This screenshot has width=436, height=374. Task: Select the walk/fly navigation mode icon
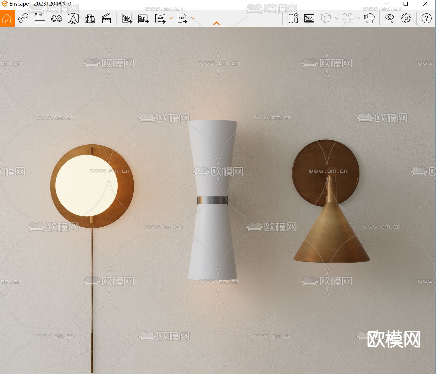click(x=348, y=19)
